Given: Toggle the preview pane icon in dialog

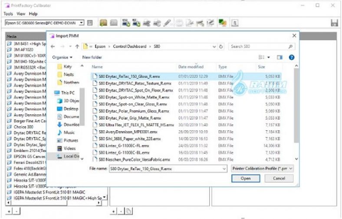Looking at the screenshot, I should (x=280, y=58).
